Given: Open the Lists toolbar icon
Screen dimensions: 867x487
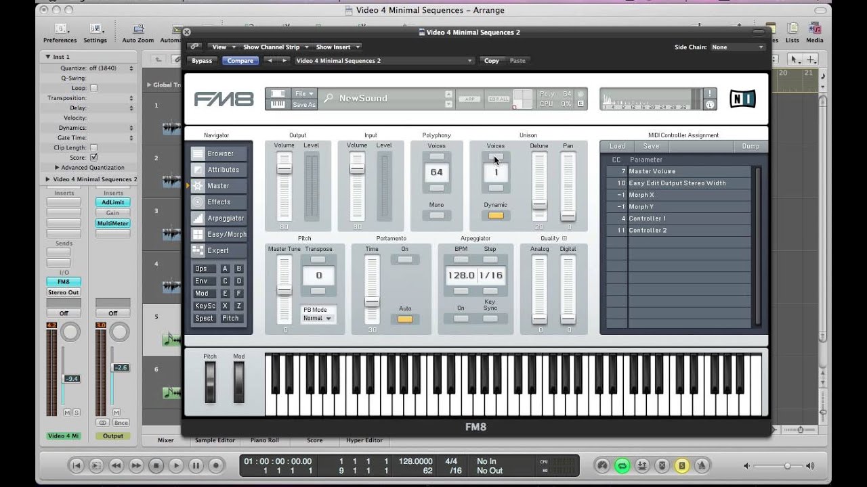Looking at the screenshot, I should click(x=792, y=32).
